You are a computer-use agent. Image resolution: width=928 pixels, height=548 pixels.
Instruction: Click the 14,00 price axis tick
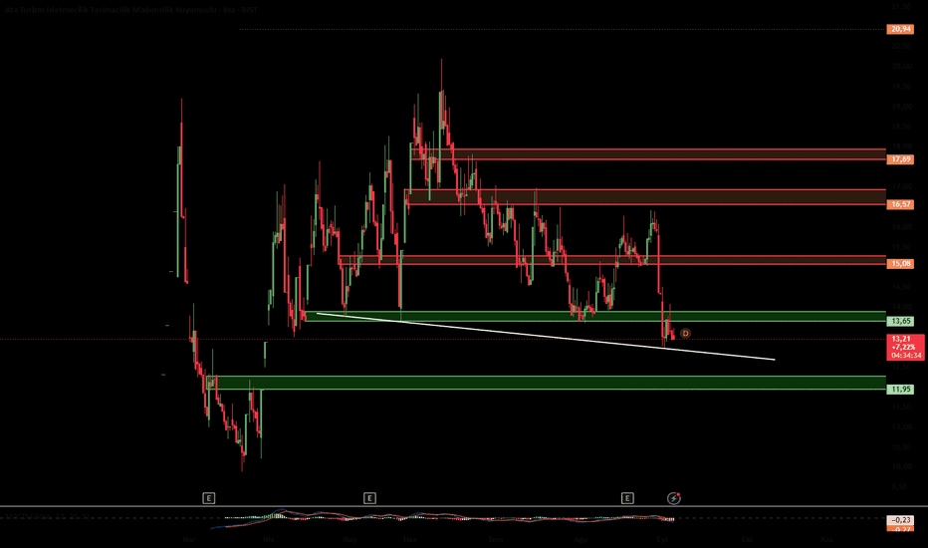[902, 307]
